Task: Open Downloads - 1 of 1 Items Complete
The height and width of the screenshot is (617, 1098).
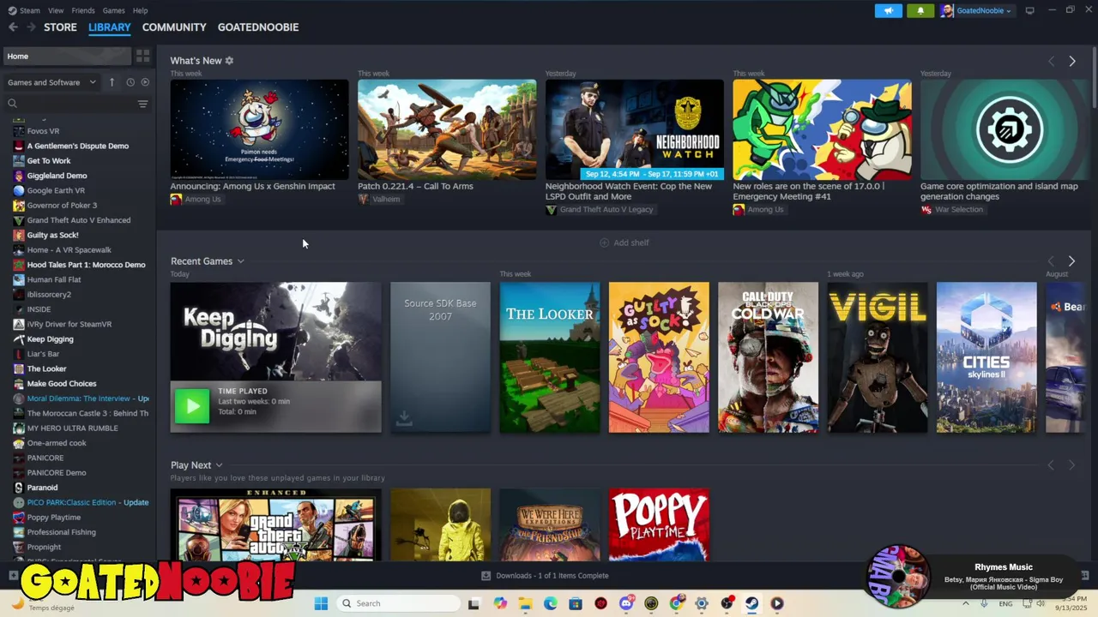Action: [x=545, y=576]
